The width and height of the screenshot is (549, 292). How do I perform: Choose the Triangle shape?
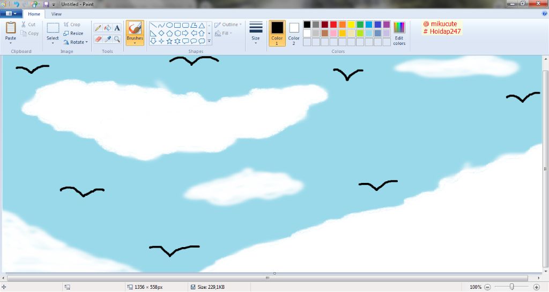[x=202, y=25]
